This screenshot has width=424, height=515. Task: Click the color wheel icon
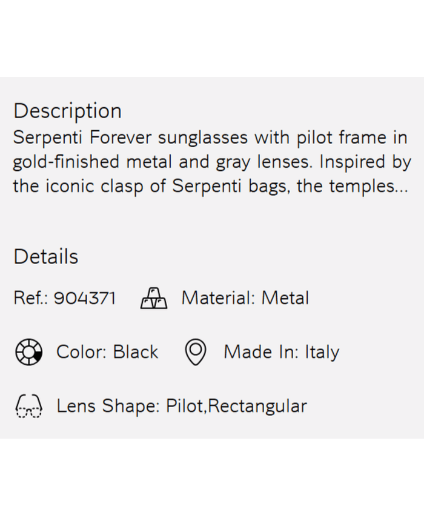[x=28, y=352]
